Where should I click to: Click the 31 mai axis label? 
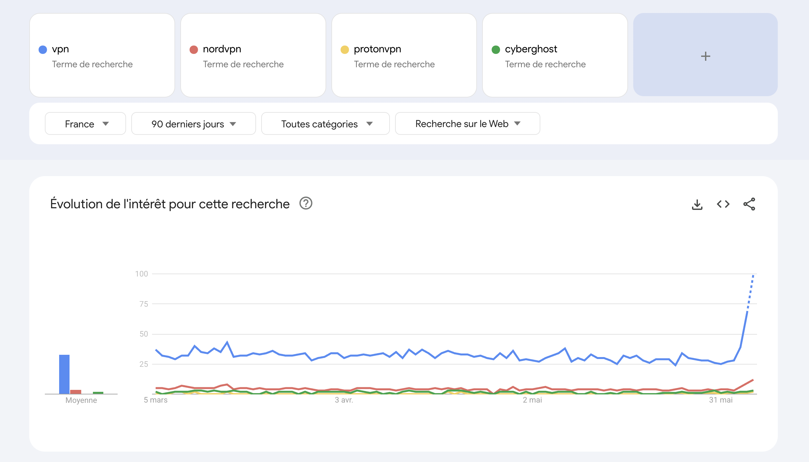(x=721, y=400)
